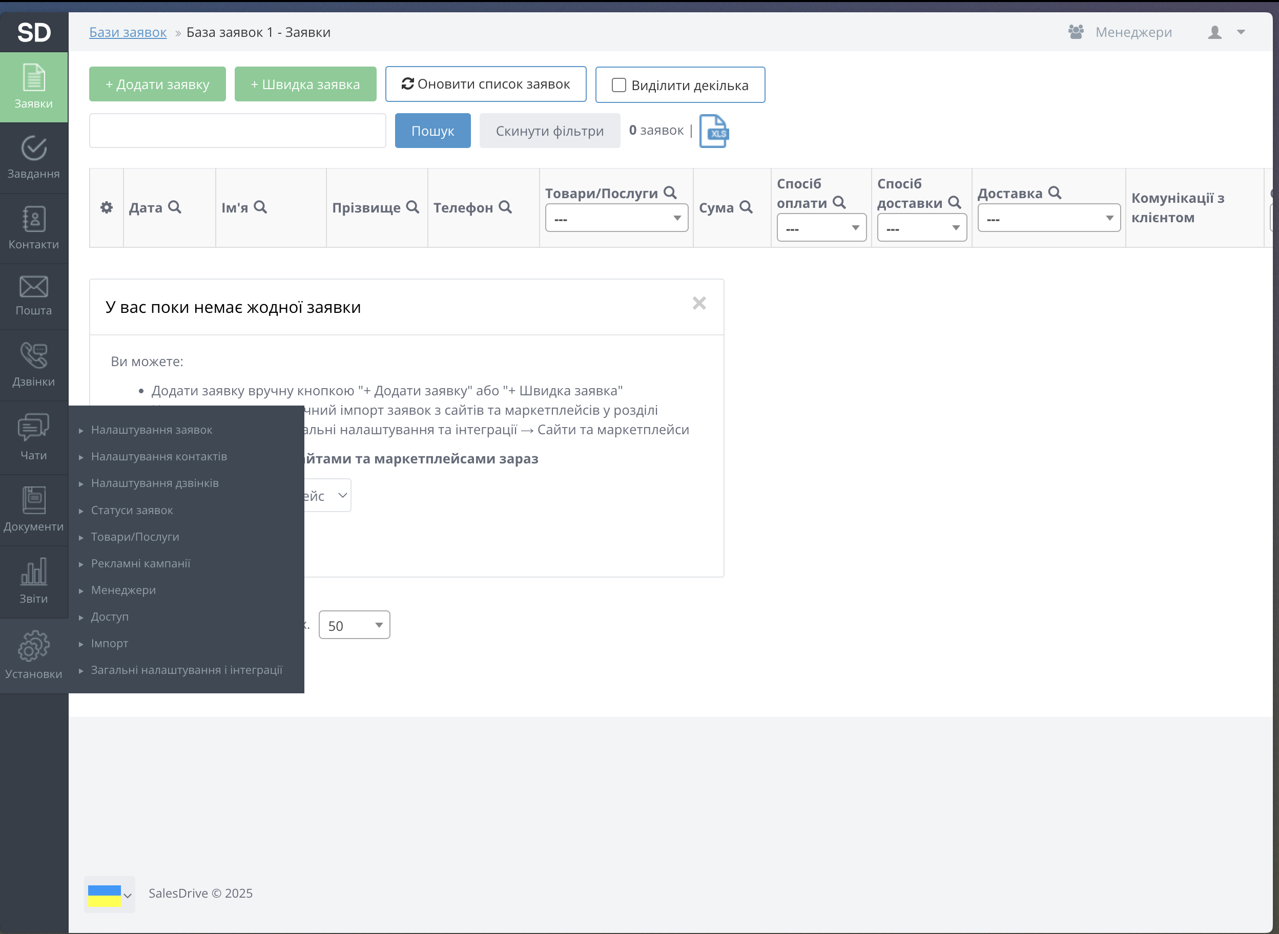Export orders with the XLS icon
Viewport: 1279px width, 934px height.
(713, 131)
